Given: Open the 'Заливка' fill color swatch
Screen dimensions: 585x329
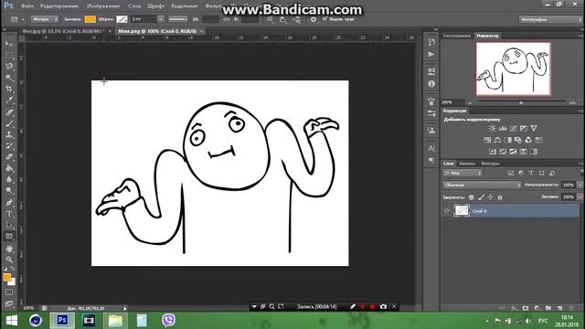Looking at the screenshot, I should 90,19.
